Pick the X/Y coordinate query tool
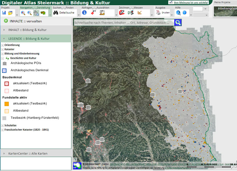This screenshot has height=171, width=237. (x=93, y=12)
